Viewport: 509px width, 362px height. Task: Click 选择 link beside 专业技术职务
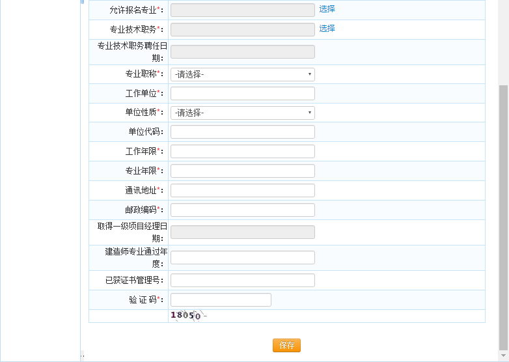tap(327, 29)
